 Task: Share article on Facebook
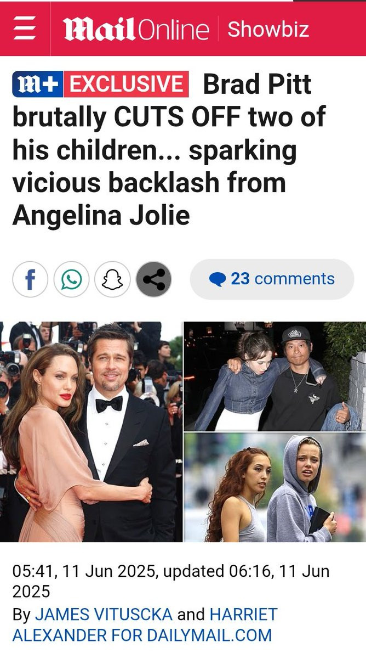click(30, 279)
